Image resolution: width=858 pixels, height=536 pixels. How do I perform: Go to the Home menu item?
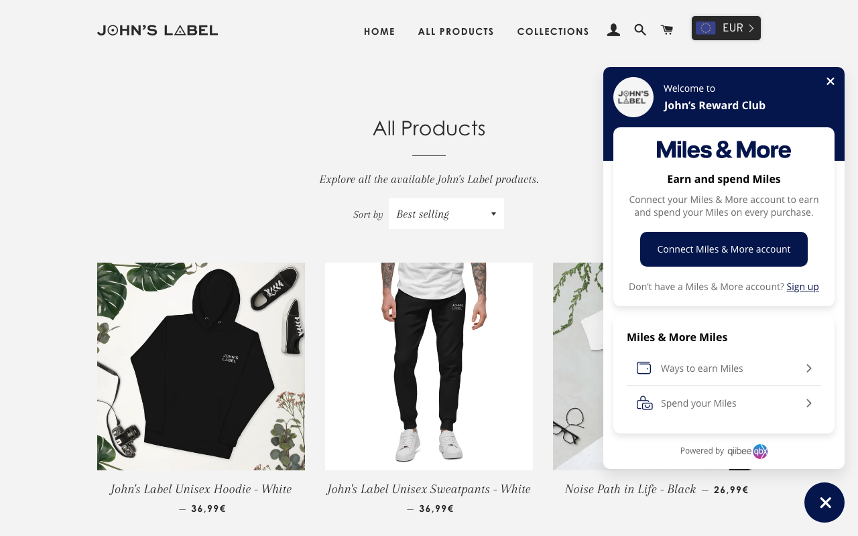379,31
